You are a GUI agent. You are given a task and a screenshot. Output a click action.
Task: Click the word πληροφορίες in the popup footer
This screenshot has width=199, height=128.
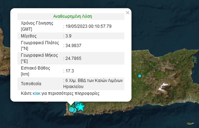(x=86, y=93)
